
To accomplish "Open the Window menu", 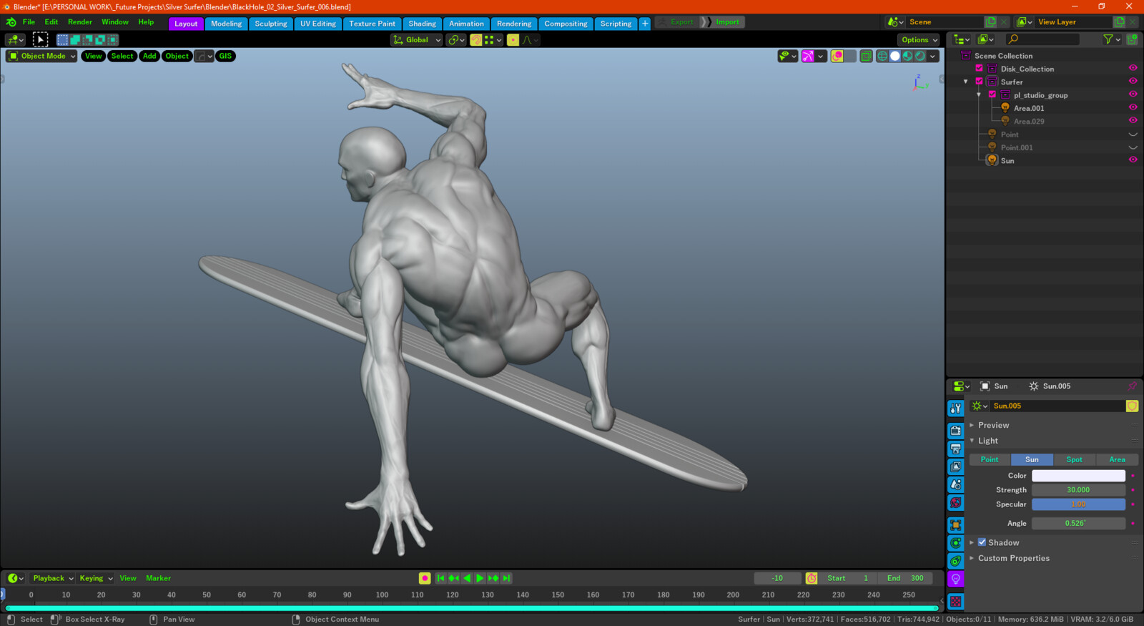I will pos(115,22).
